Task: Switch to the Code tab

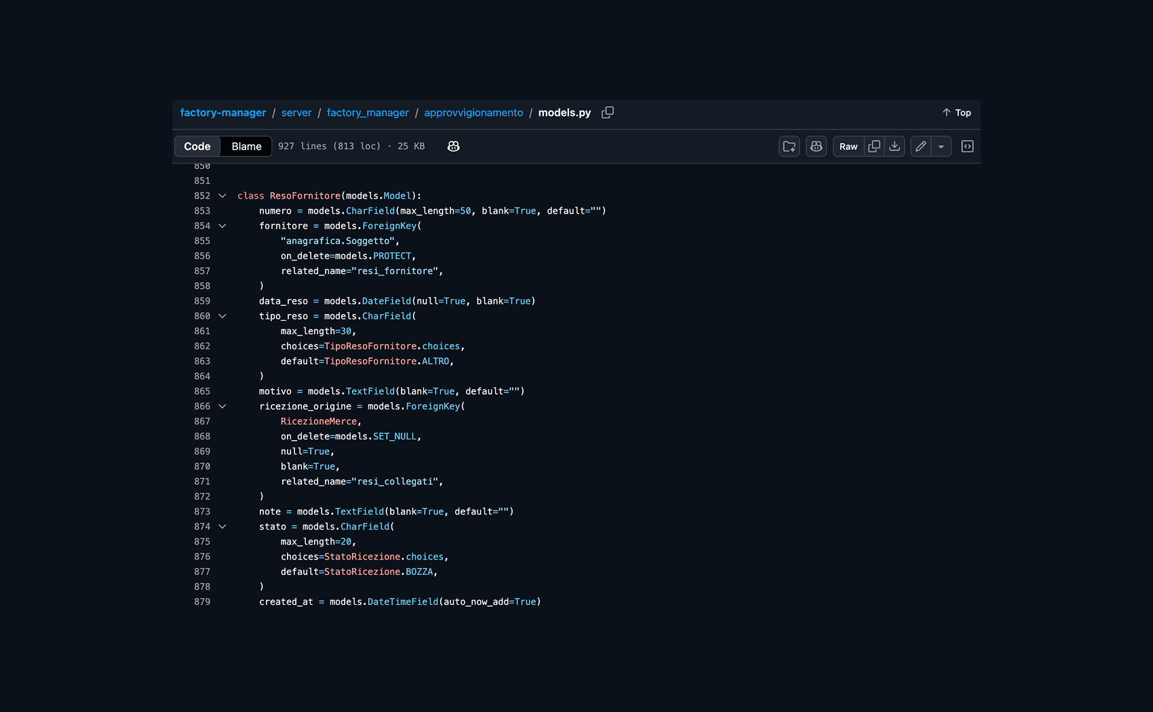Action: point(197,146)
